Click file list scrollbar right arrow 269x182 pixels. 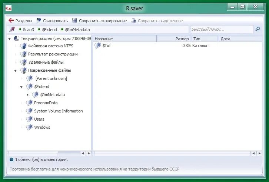(x=259, y=153)
